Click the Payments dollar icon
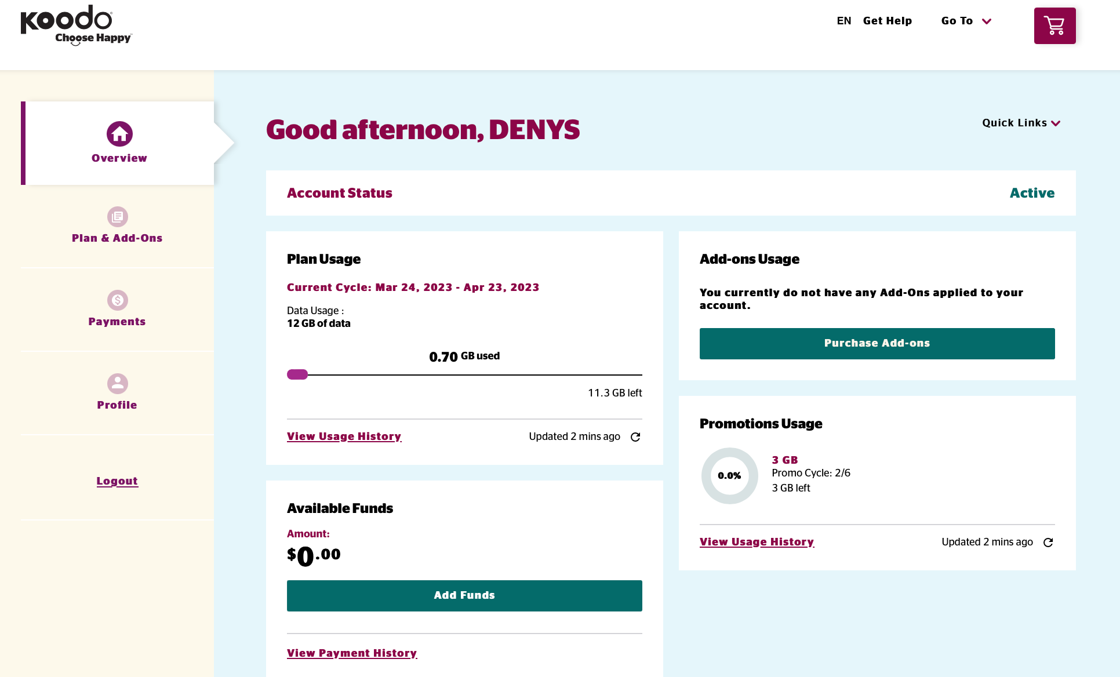 [118, 299]
